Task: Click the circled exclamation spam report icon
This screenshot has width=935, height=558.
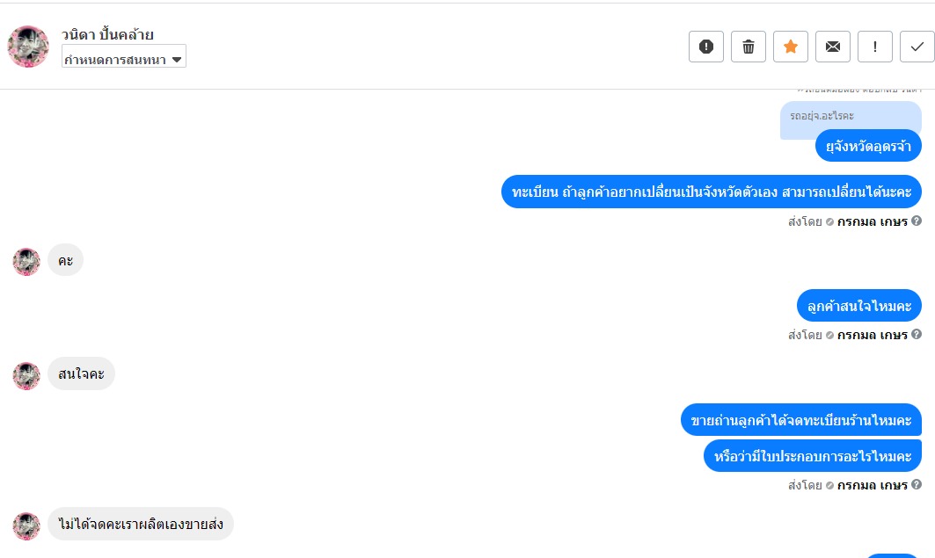Action: 705,47
